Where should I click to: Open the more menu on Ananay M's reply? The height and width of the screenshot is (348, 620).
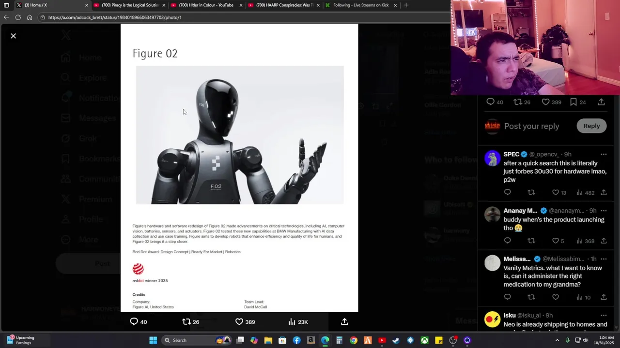click(x=604, y=211)
